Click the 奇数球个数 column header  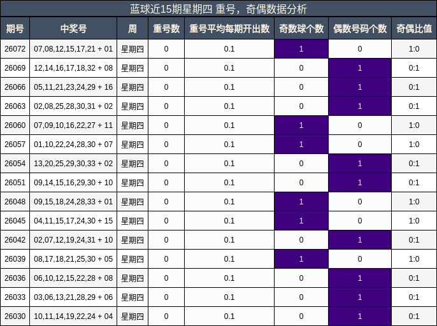(x=301, y=28)
